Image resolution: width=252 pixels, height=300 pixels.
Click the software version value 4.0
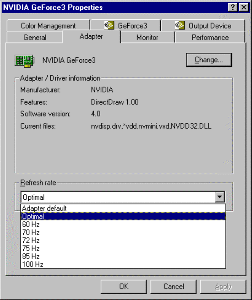point(96,114)
